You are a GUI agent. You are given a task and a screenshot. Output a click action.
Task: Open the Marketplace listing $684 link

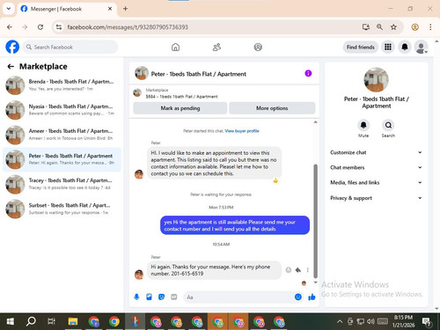pyautogui.click(x=181, y=97)
